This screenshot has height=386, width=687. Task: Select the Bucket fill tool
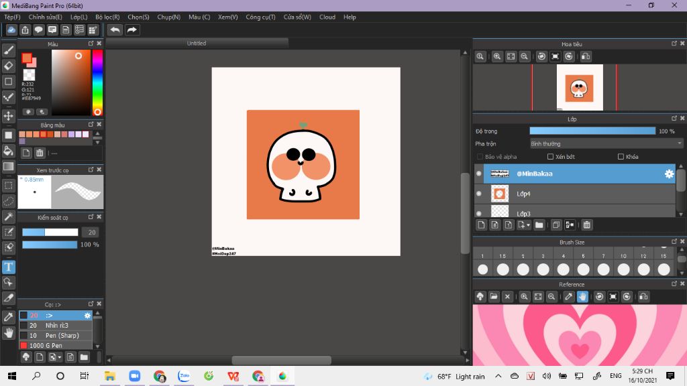(x=9, y=151)
